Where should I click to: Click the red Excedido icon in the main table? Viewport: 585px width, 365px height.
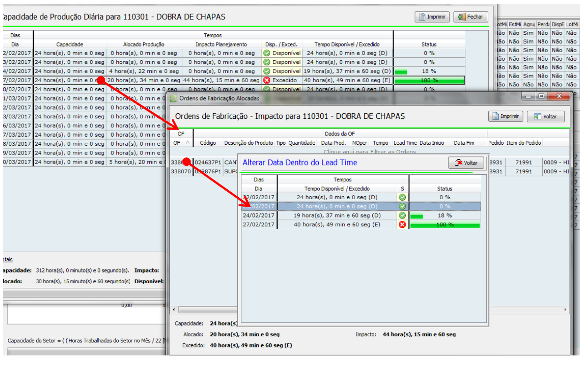267,80
